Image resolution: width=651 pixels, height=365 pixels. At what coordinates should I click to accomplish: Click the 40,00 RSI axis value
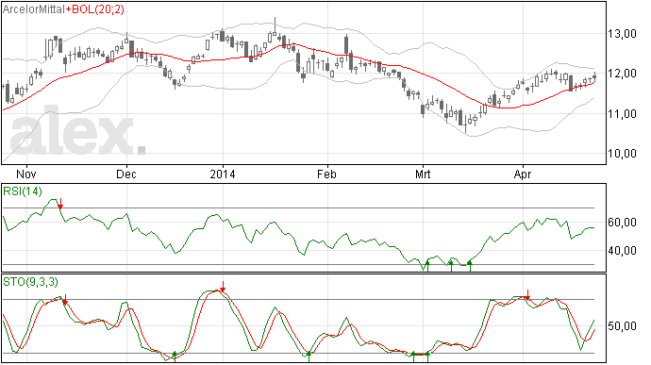click(x=622, y=251)
